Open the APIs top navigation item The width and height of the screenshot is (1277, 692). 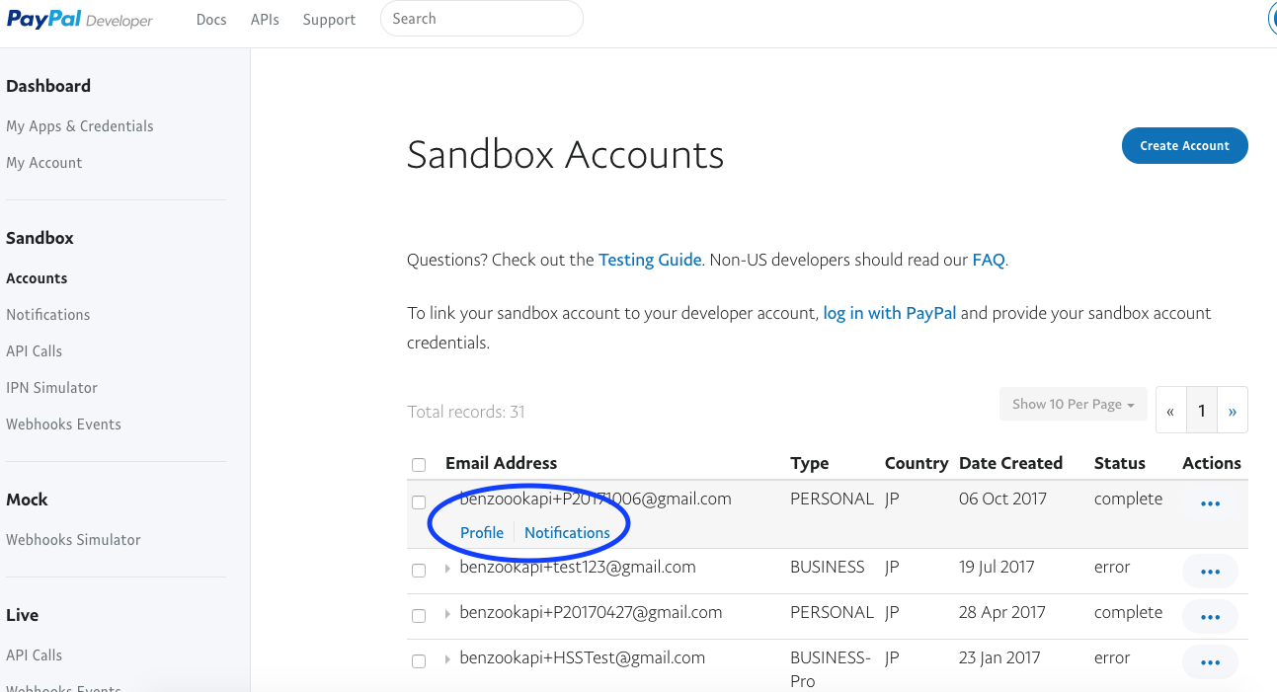(x=265, y=20)
